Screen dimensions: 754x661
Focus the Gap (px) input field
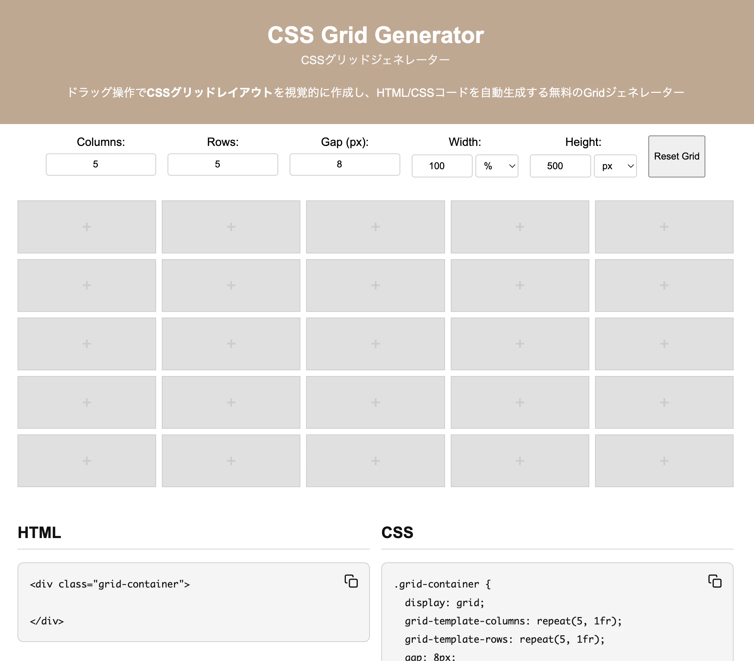click(344, 165)
